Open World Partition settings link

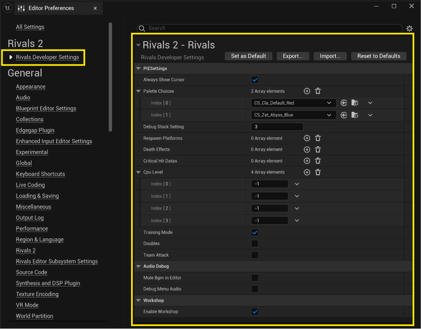coord(34,316)
